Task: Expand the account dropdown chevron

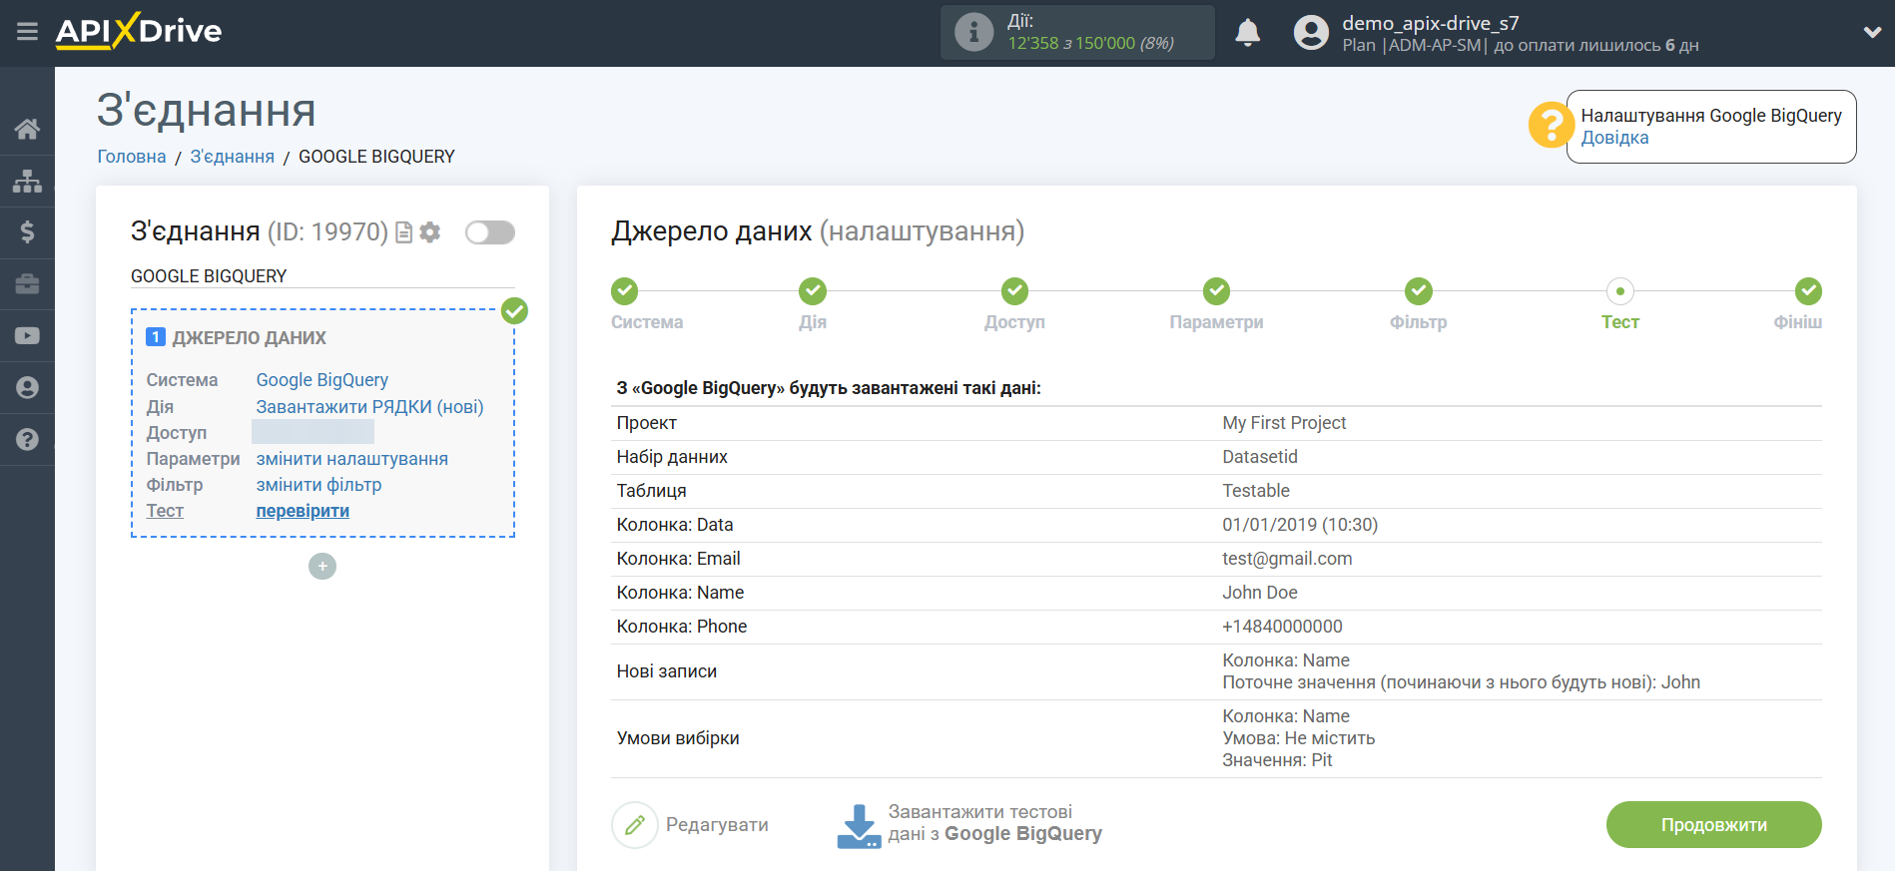Action: (x=1872, y=33)
